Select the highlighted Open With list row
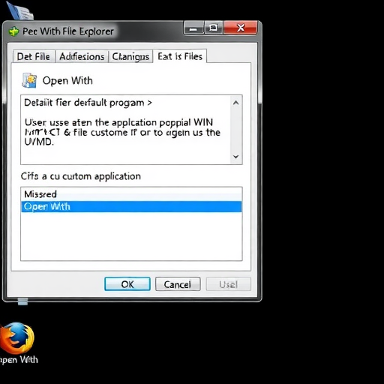This screenshot has height=384, width=384. [x=131, y=207]
